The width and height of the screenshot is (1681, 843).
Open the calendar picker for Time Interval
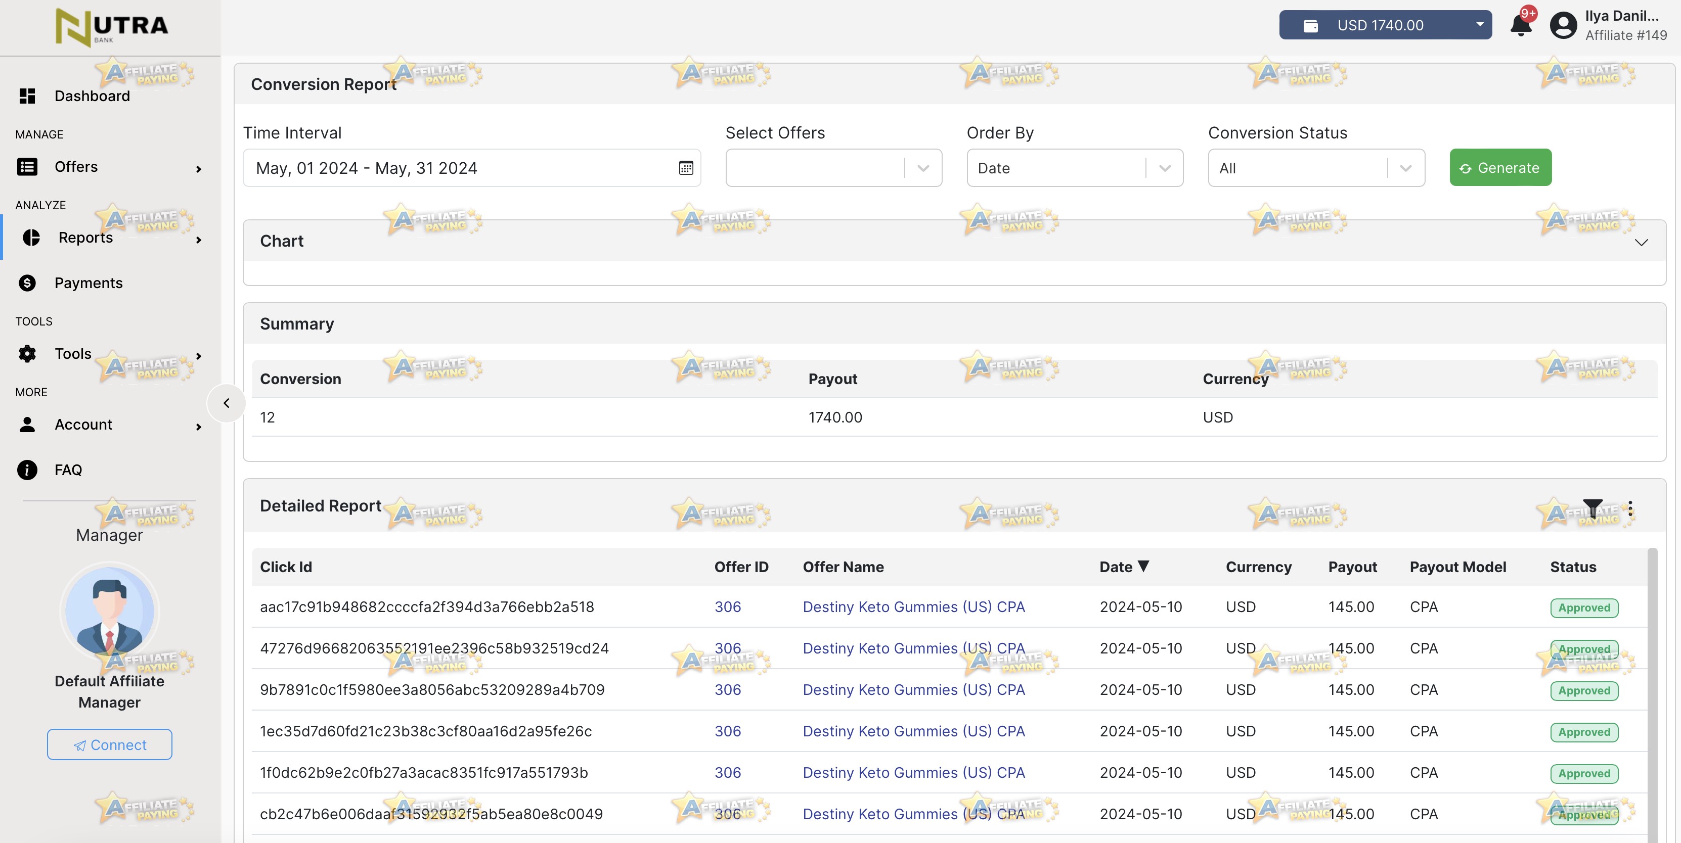686,168
